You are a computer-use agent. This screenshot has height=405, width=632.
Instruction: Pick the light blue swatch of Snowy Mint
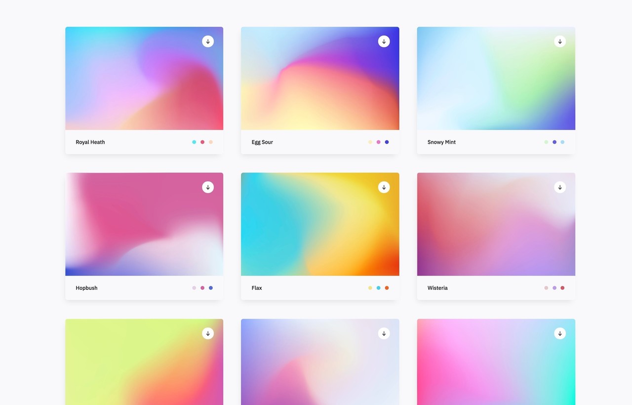point(562,142)
